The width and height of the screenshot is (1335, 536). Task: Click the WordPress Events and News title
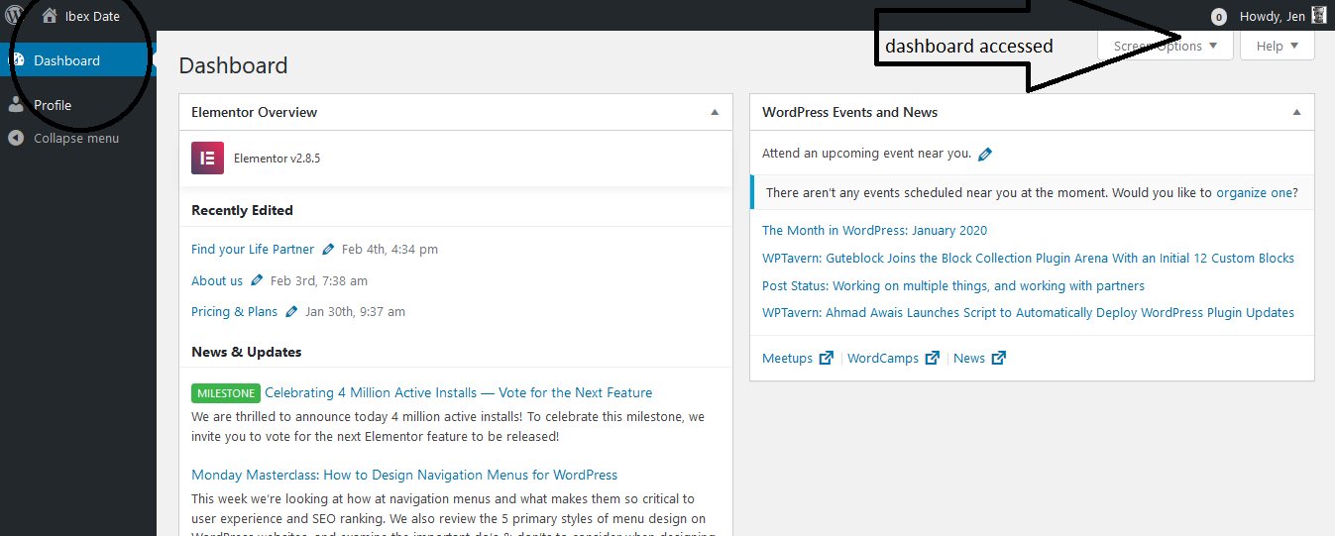point(849,112)
